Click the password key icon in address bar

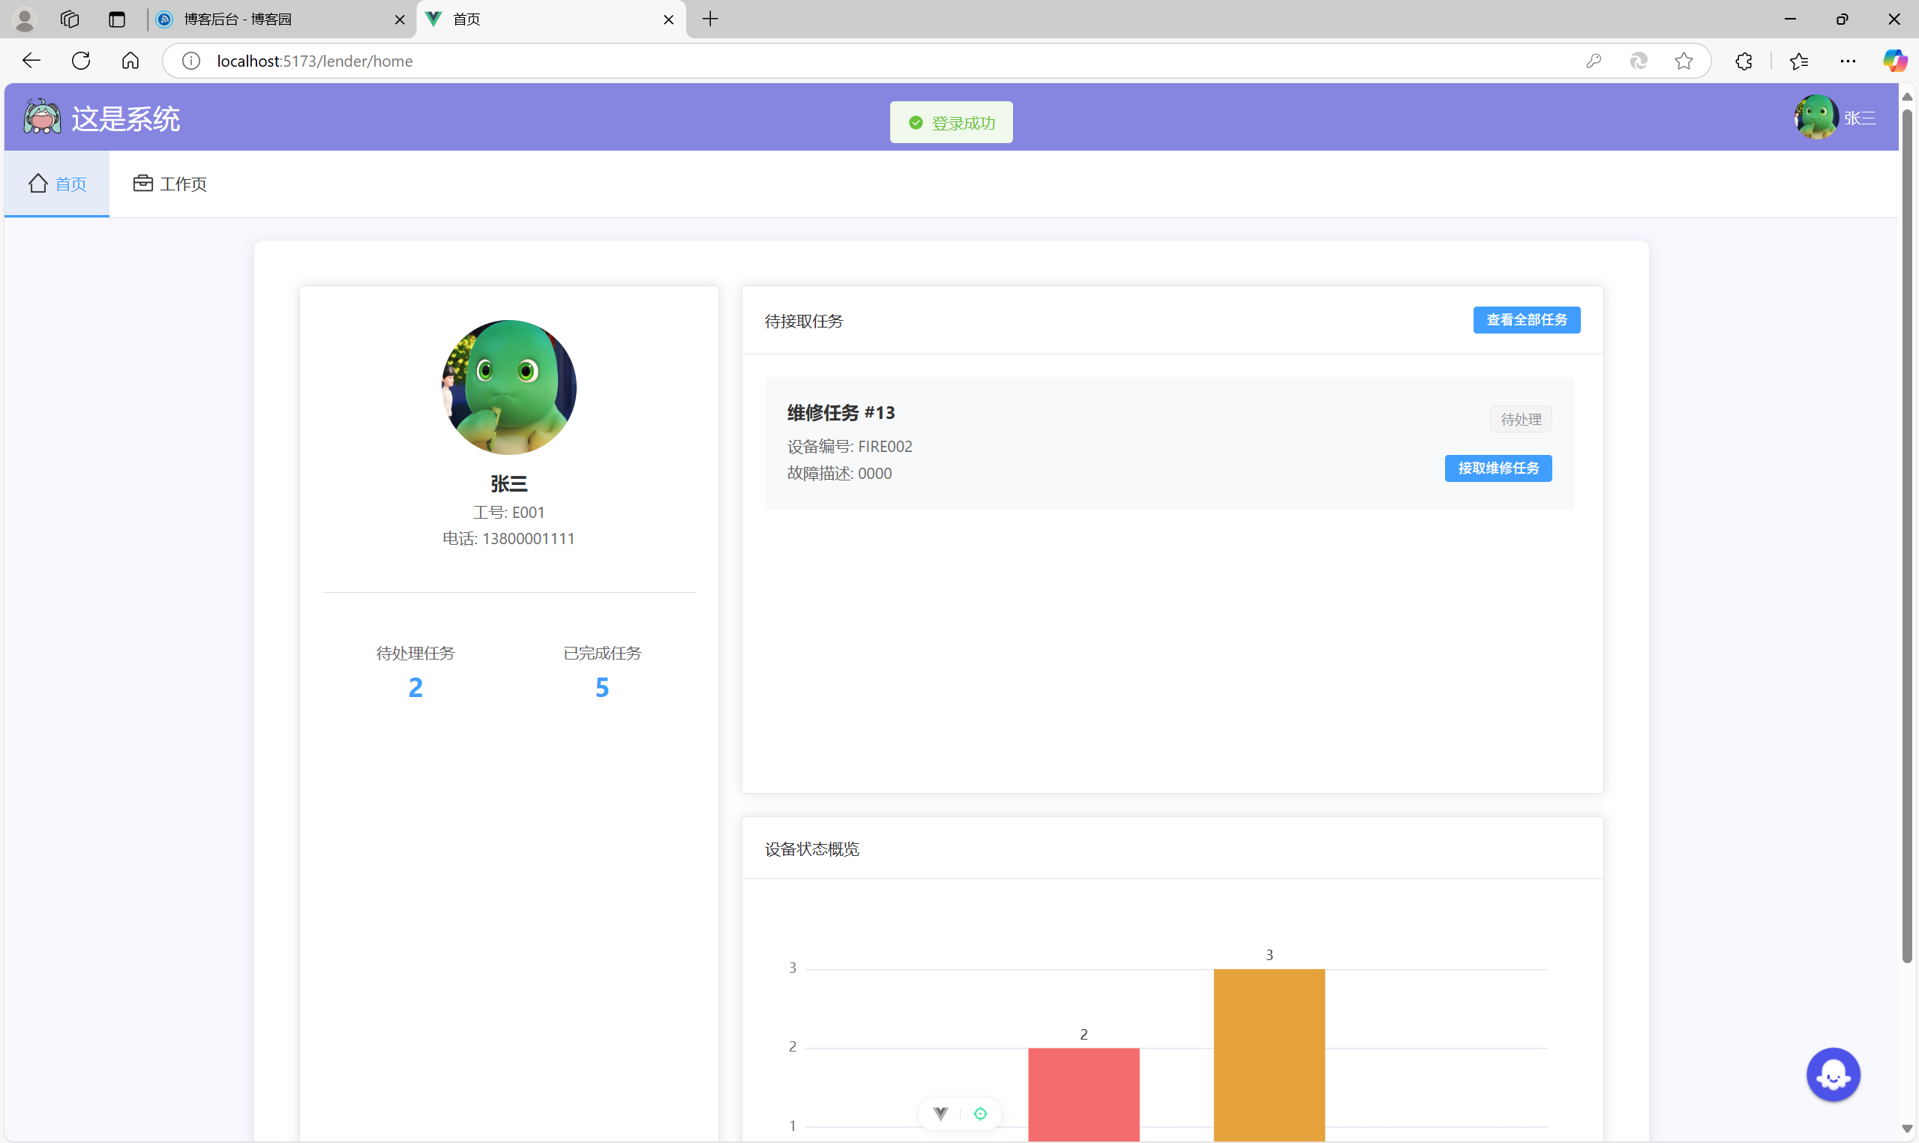tap(1594, 61)
